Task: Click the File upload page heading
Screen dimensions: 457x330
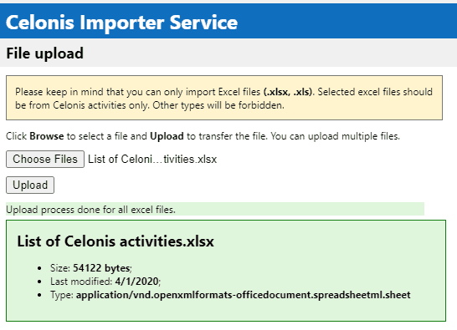Action: coord(45,53)
